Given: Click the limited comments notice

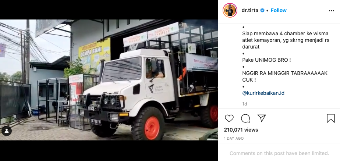Looking at the screenshot, I should pos(279,153).
